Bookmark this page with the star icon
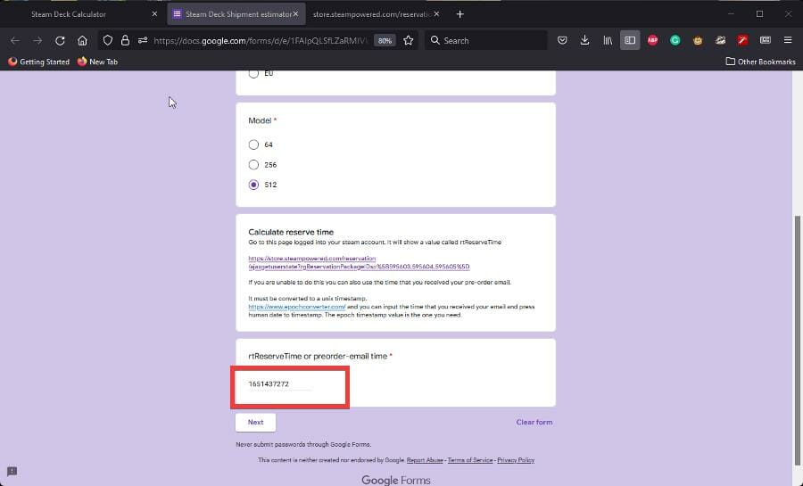This screenshot has width=803, height=486. point(408,40)
